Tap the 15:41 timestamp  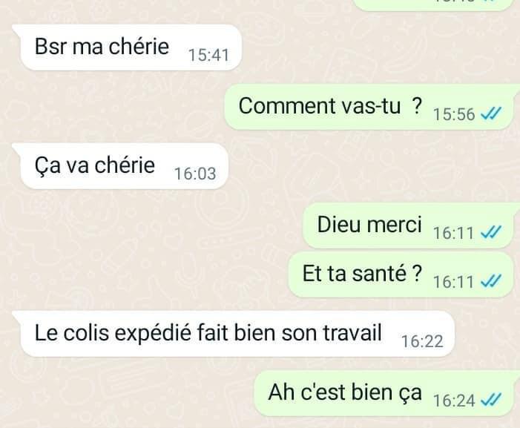tap(208, 55)
